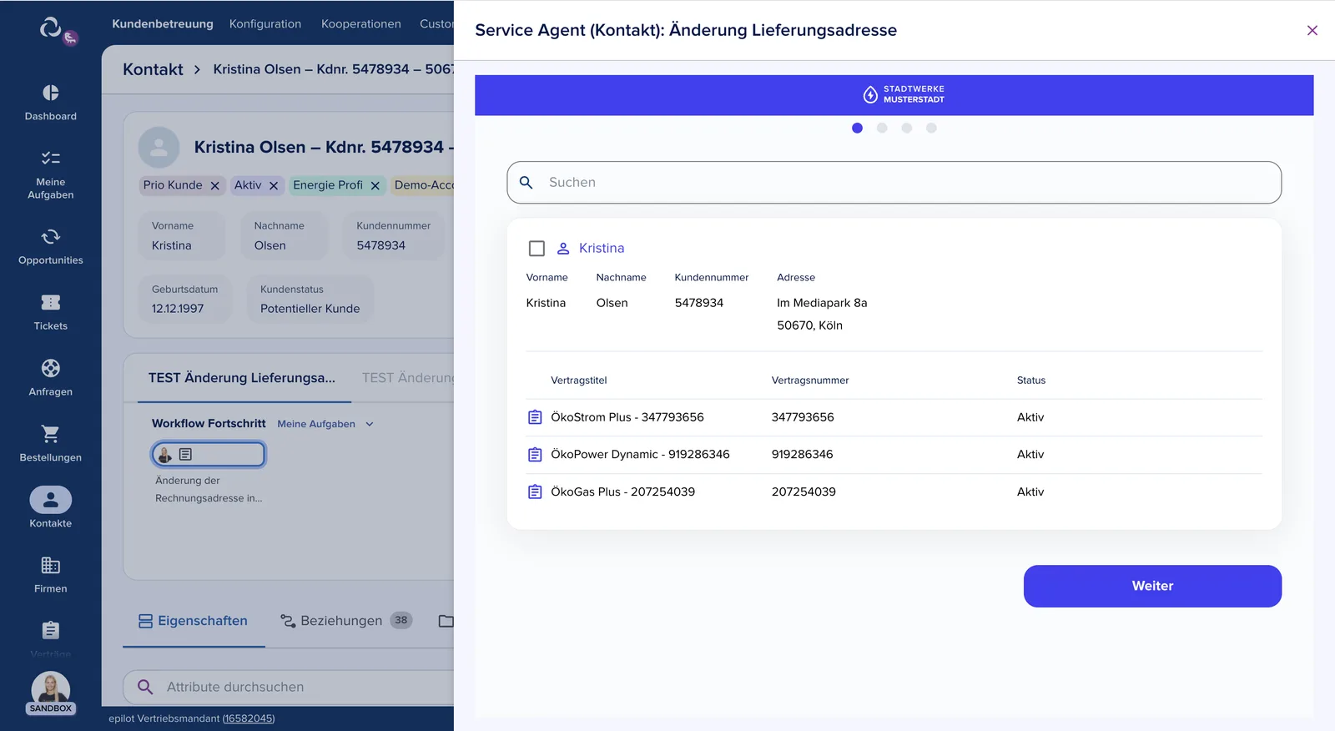Click address Im Mediapark 8a
The width and height of the screenshot is (1335, 731).
822,303
